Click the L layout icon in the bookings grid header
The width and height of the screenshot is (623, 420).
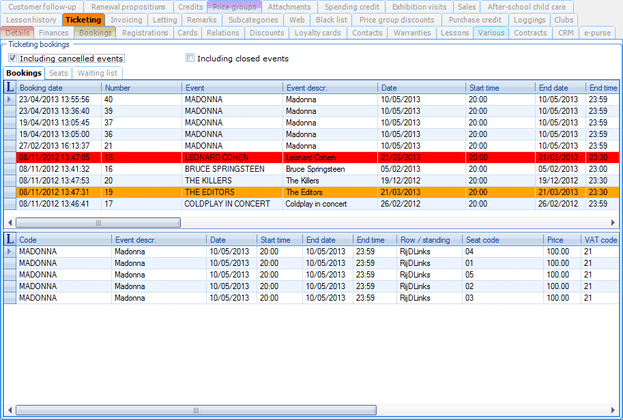click(x=10, y=87)
